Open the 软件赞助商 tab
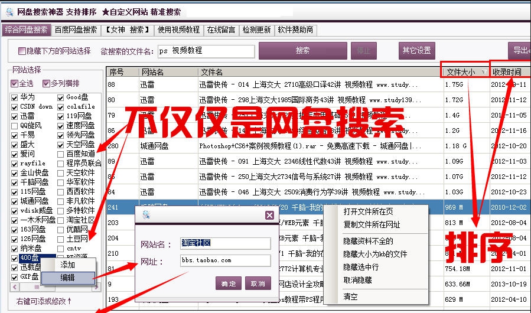The height and width of the screenshot is (313, 531). 296,30
